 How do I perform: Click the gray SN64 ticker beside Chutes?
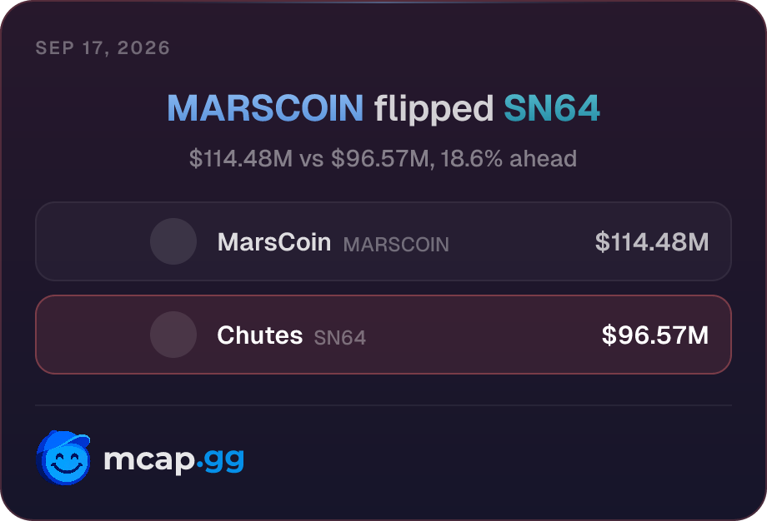340,338
